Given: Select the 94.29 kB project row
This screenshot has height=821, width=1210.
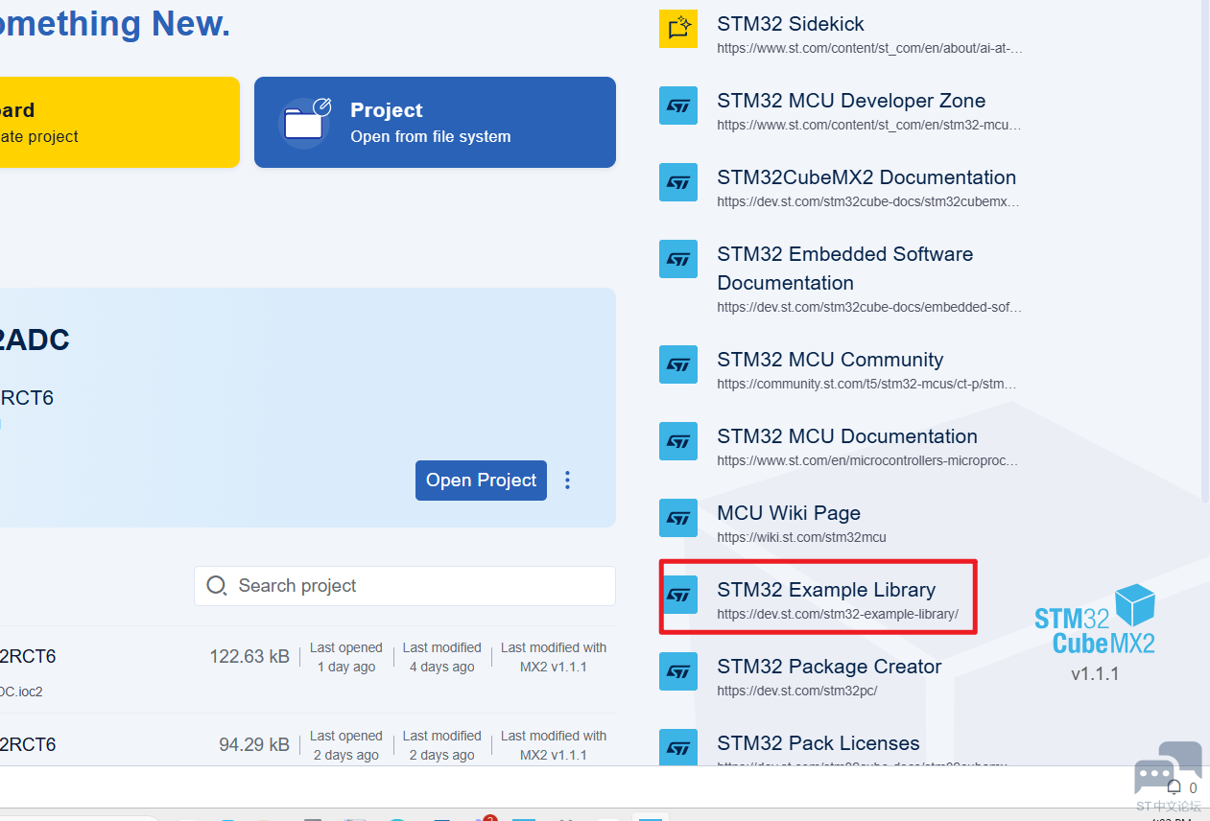Looking at the screenshot, I should click(307, 739).
